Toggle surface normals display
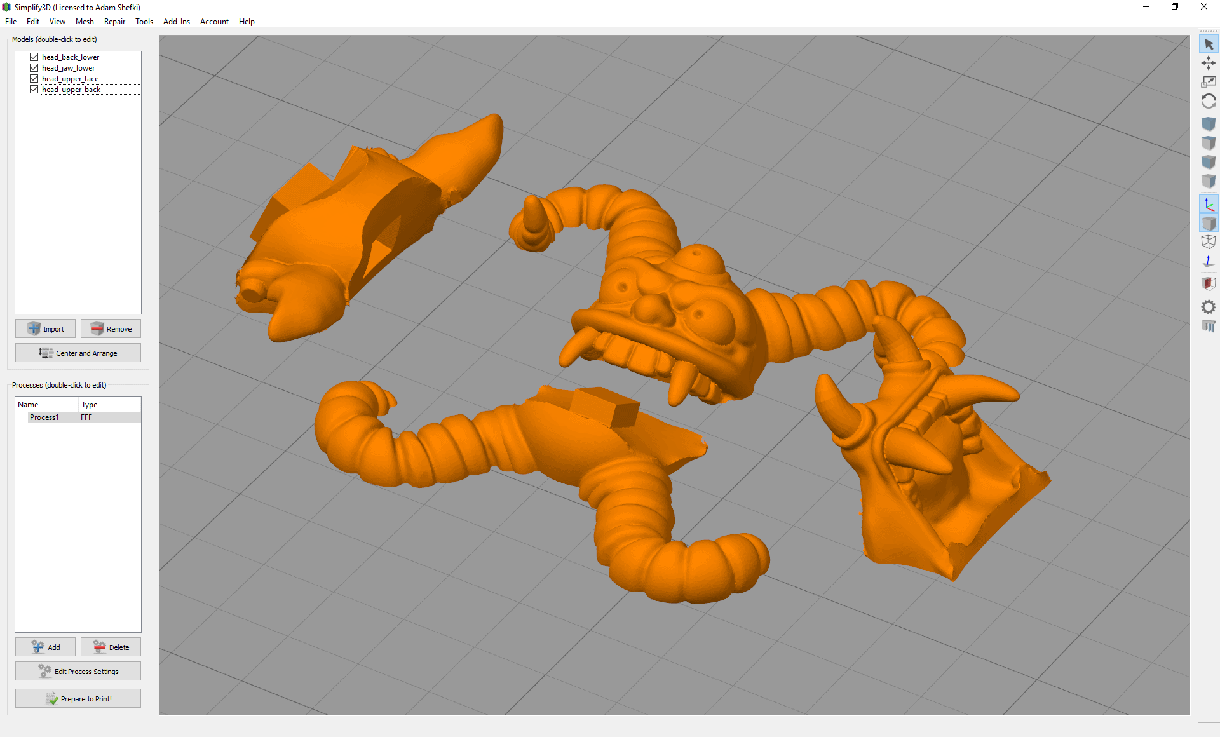Viewport: 1220px width, 737px height. coord(1209,261)
